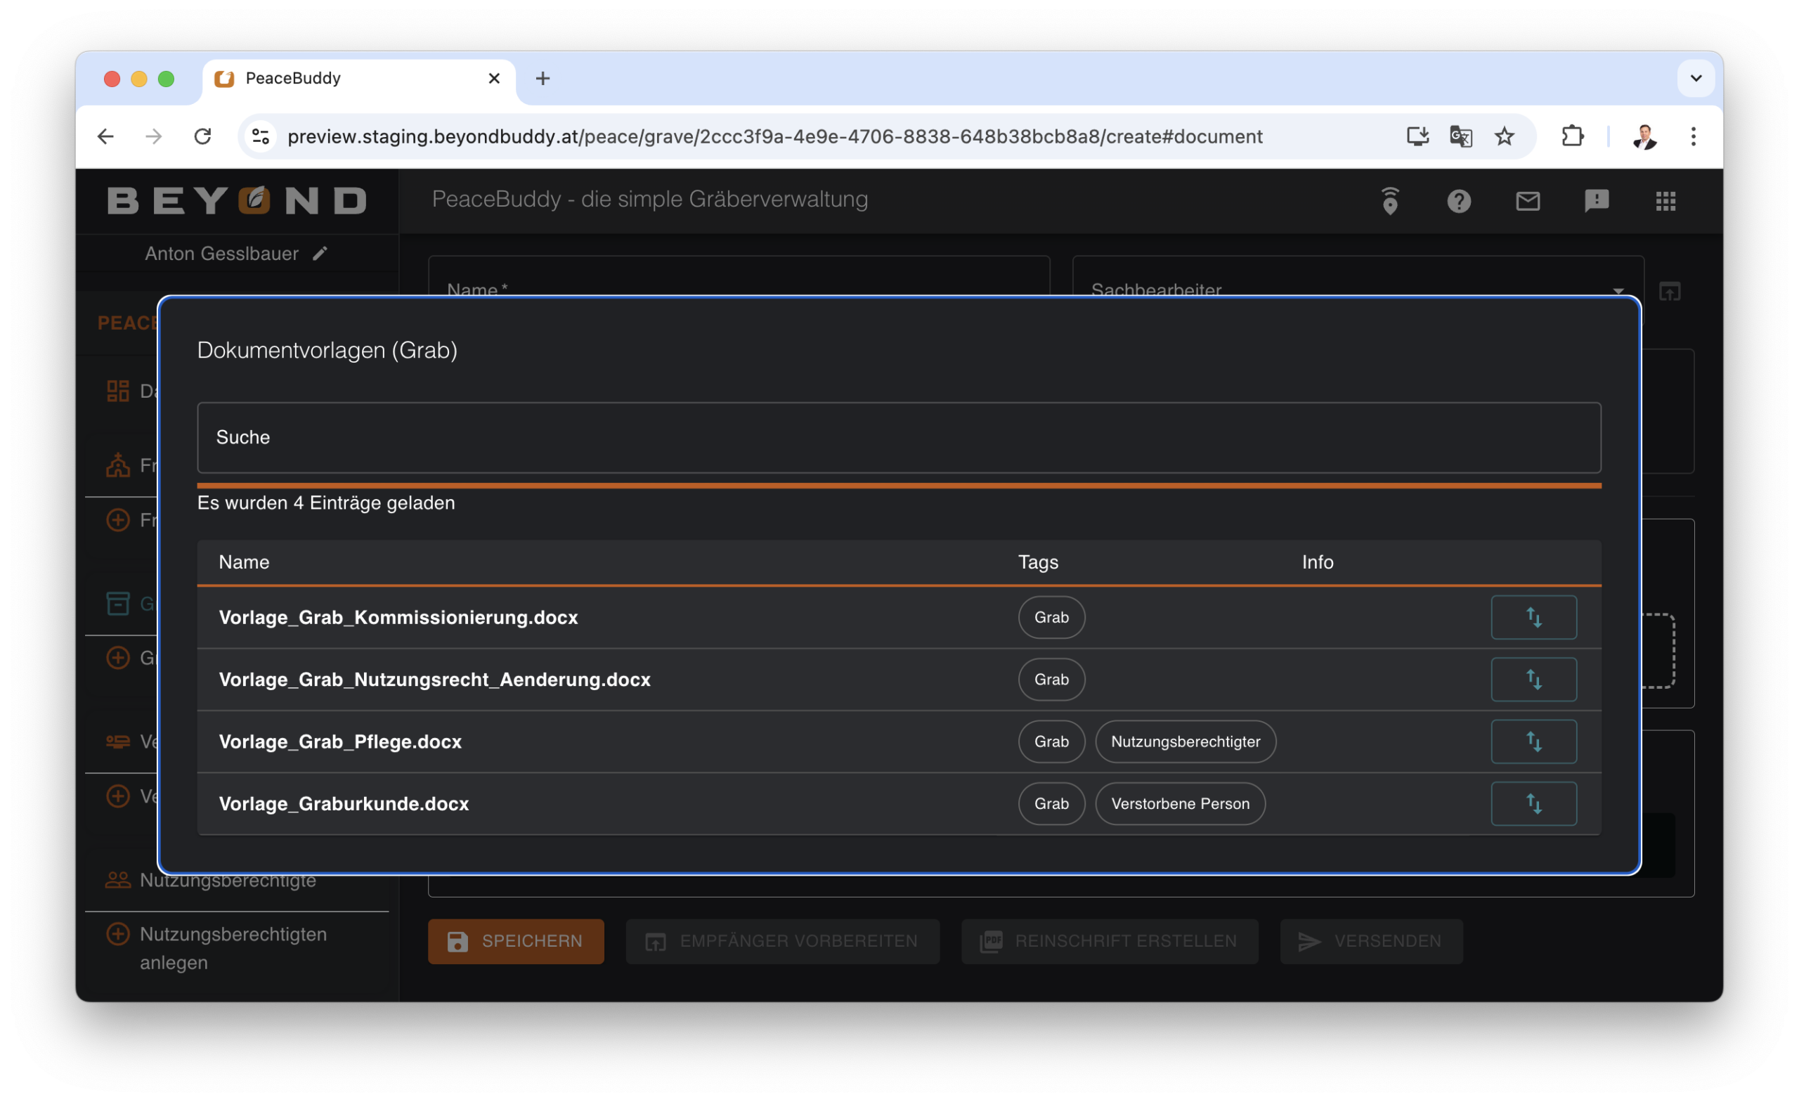
Task: Click the Verstorbene Person tag chip
Action: tap(1180, 803)
